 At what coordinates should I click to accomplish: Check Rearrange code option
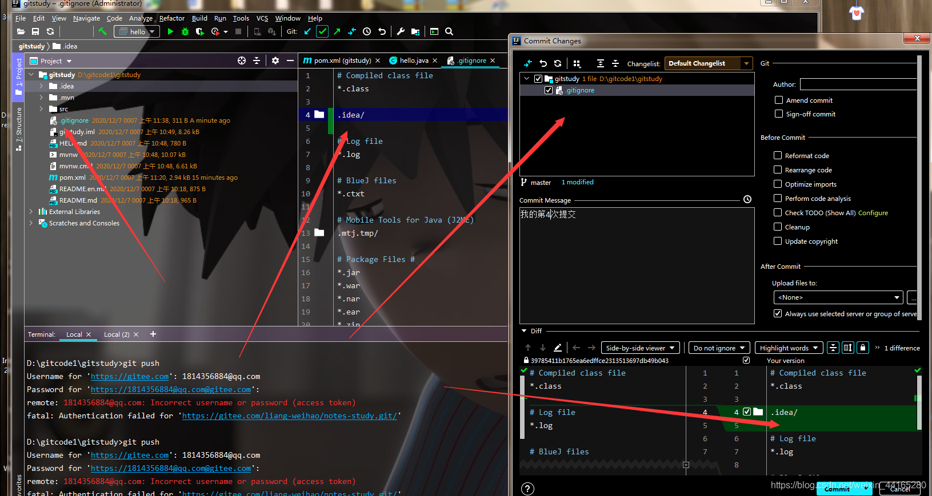coord(778,170)
